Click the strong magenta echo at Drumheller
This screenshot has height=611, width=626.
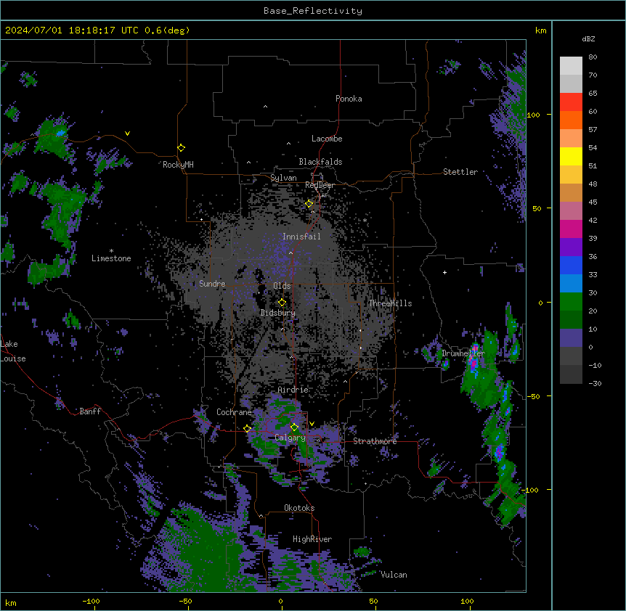click(x=474, y=362)
